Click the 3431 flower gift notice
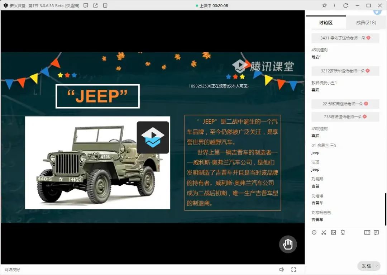This screenshot has width=387, height=275. coord(345,38)
